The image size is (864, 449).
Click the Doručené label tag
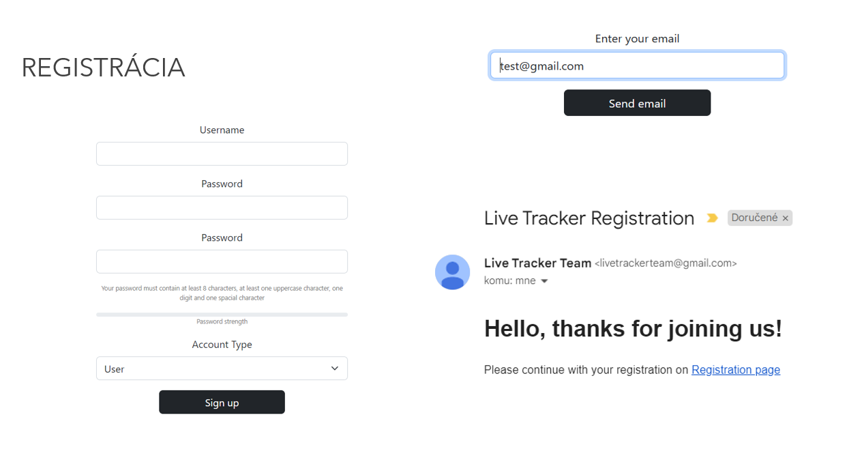click(x=754, y=218)
